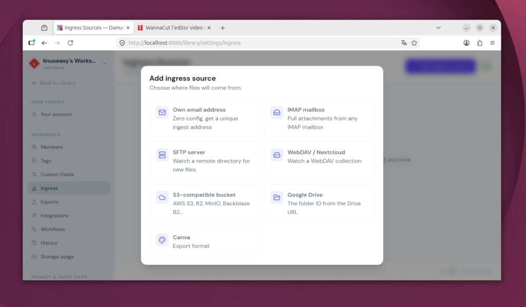526x307 pixels.
Task: Click the blurred blue button behind dialog
Action: [x=441, y=66]
